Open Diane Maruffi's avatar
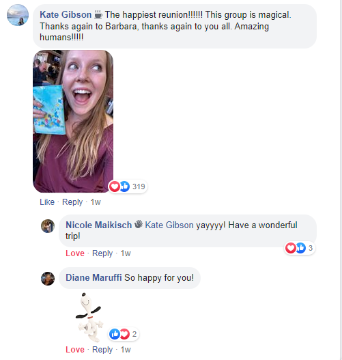The image size is (342, 360). coord(48,279)
